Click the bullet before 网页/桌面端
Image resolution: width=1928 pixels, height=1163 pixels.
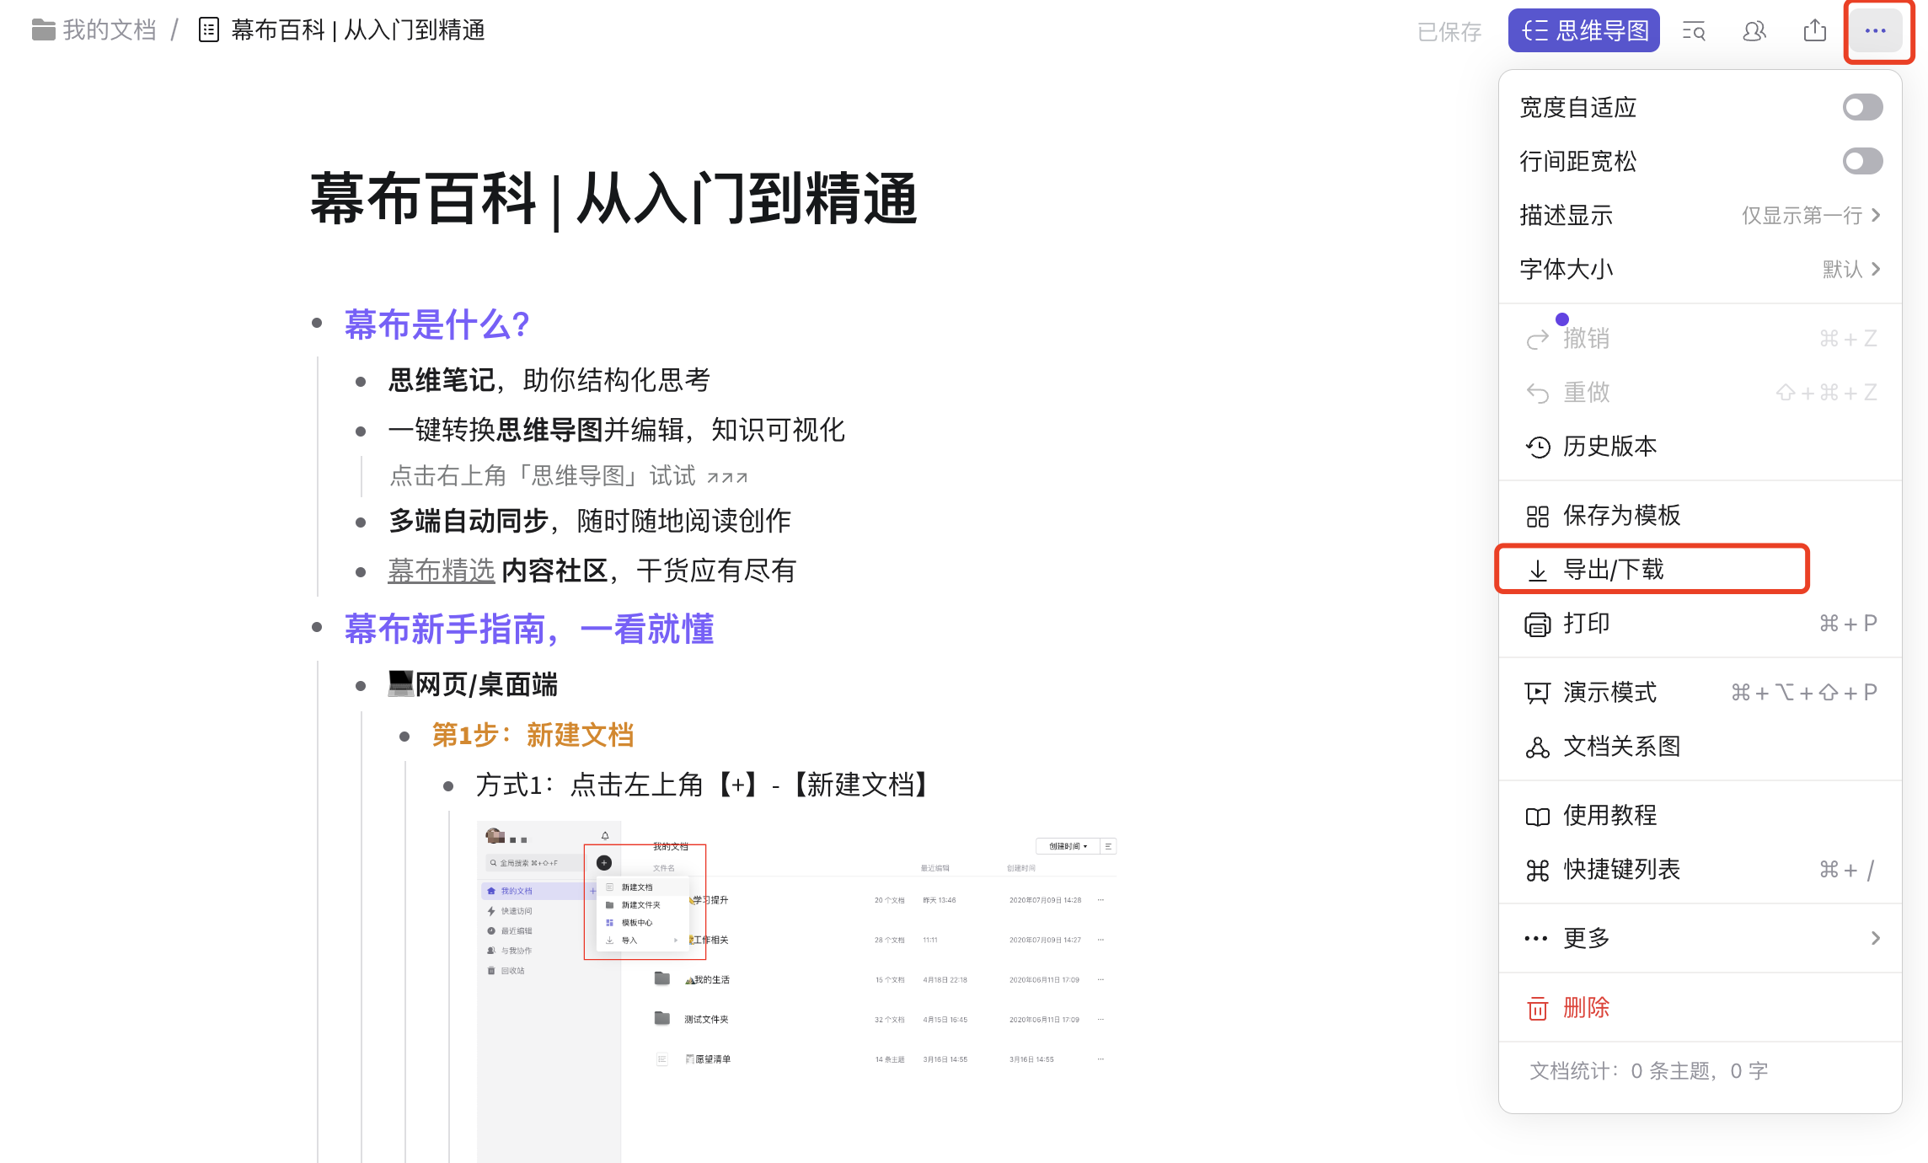click(361, 685)
